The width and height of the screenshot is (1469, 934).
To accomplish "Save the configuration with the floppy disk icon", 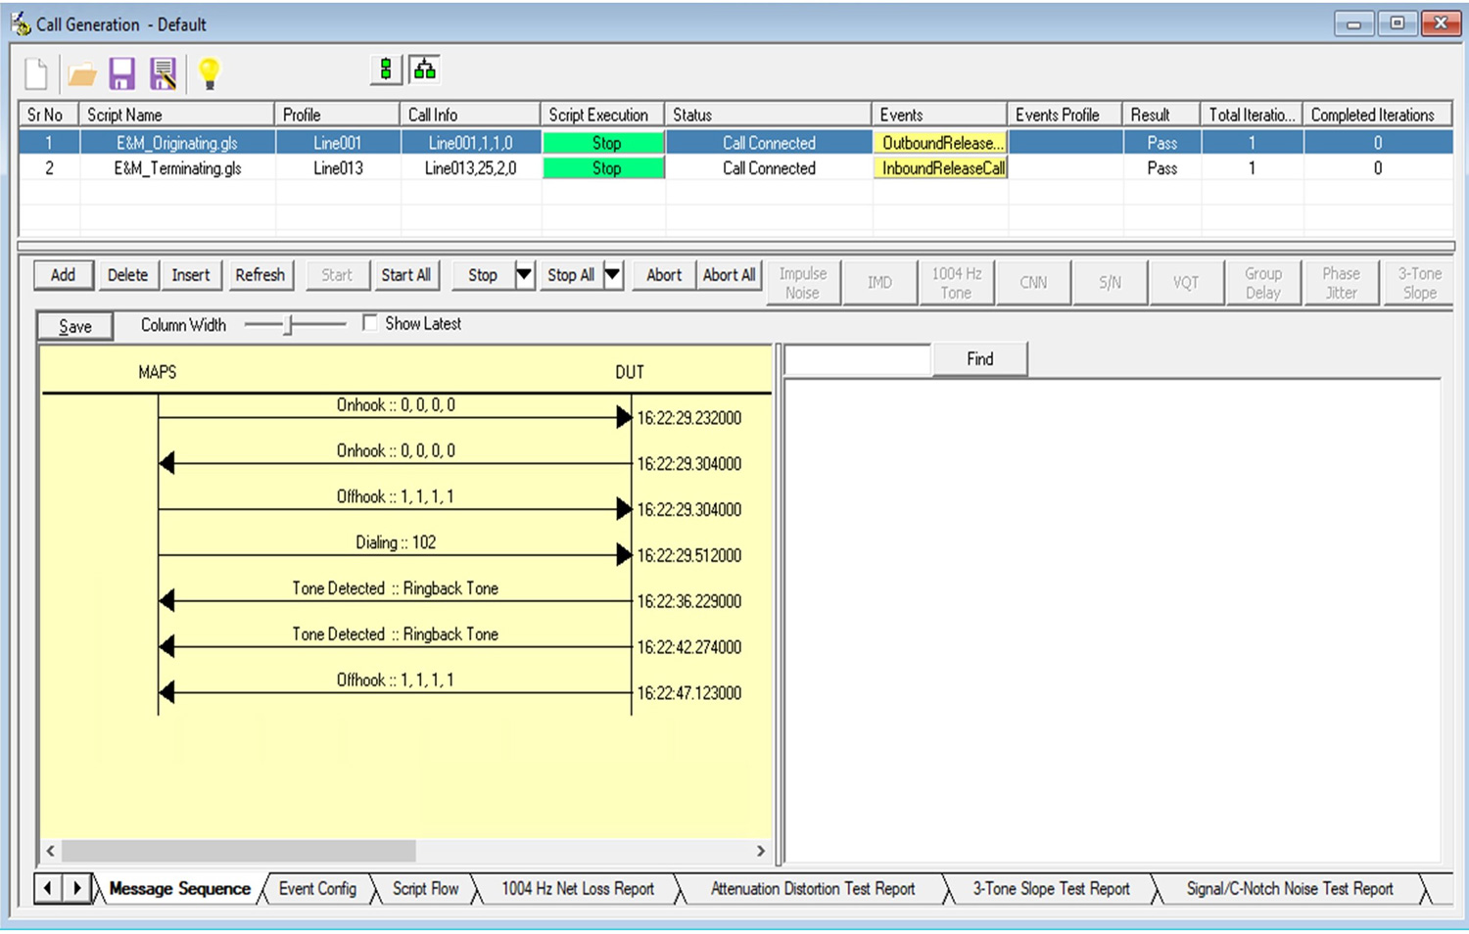I will pyautogui.click(x=121, y=72).
